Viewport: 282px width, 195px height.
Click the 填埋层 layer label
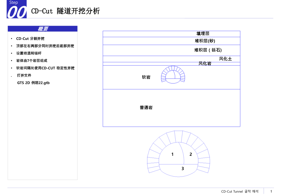[203, 34]
